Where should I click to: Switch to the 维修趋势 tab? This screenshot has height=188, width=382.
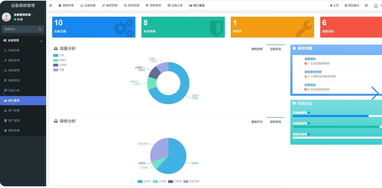(x=257, y=49)
